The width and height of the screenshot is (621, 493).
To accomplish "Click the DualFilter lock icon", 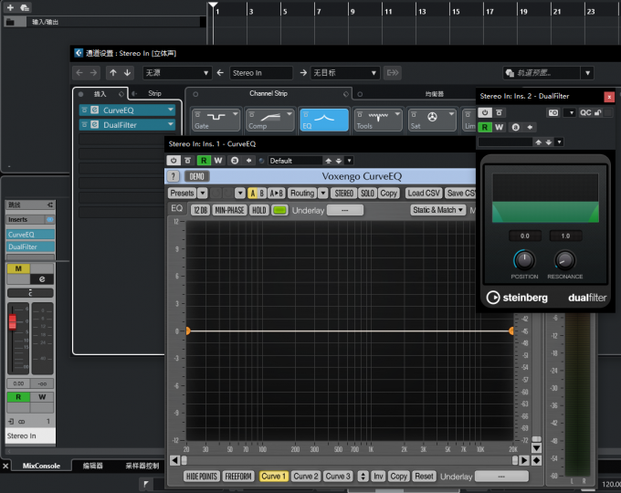I will click(x=598, y=113).
